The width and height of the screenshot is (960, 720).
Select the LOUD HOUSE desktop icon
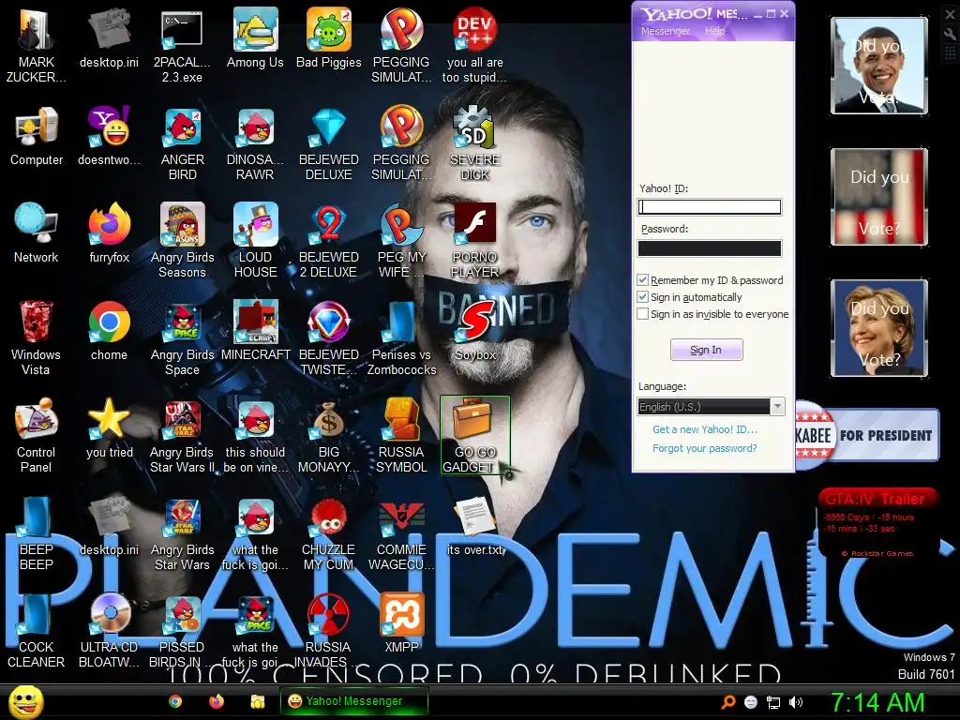coord(255,241)
